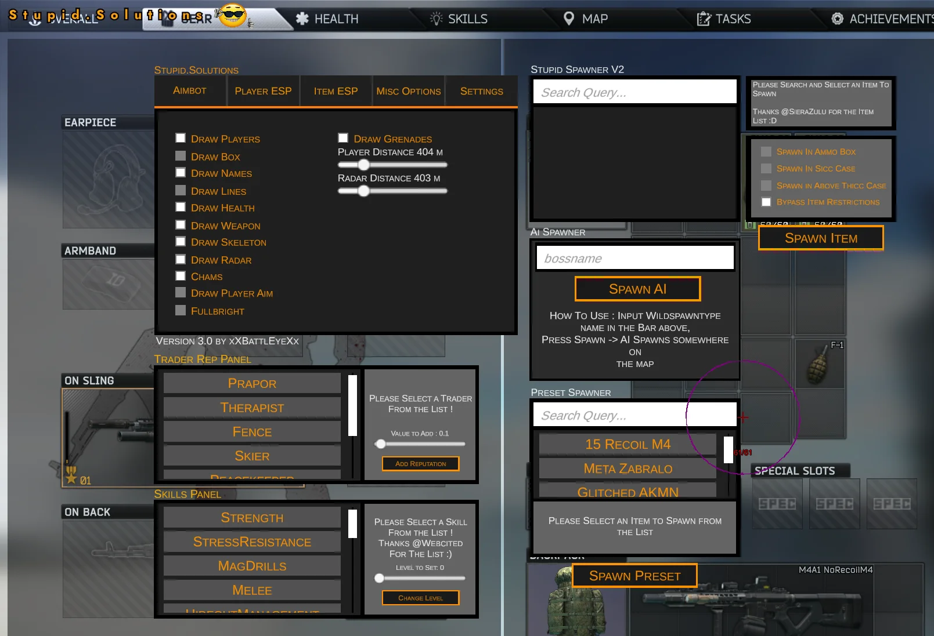Toggle the Draw Lines checkbox
Screen dimensions: 934x636
point(181,191)
